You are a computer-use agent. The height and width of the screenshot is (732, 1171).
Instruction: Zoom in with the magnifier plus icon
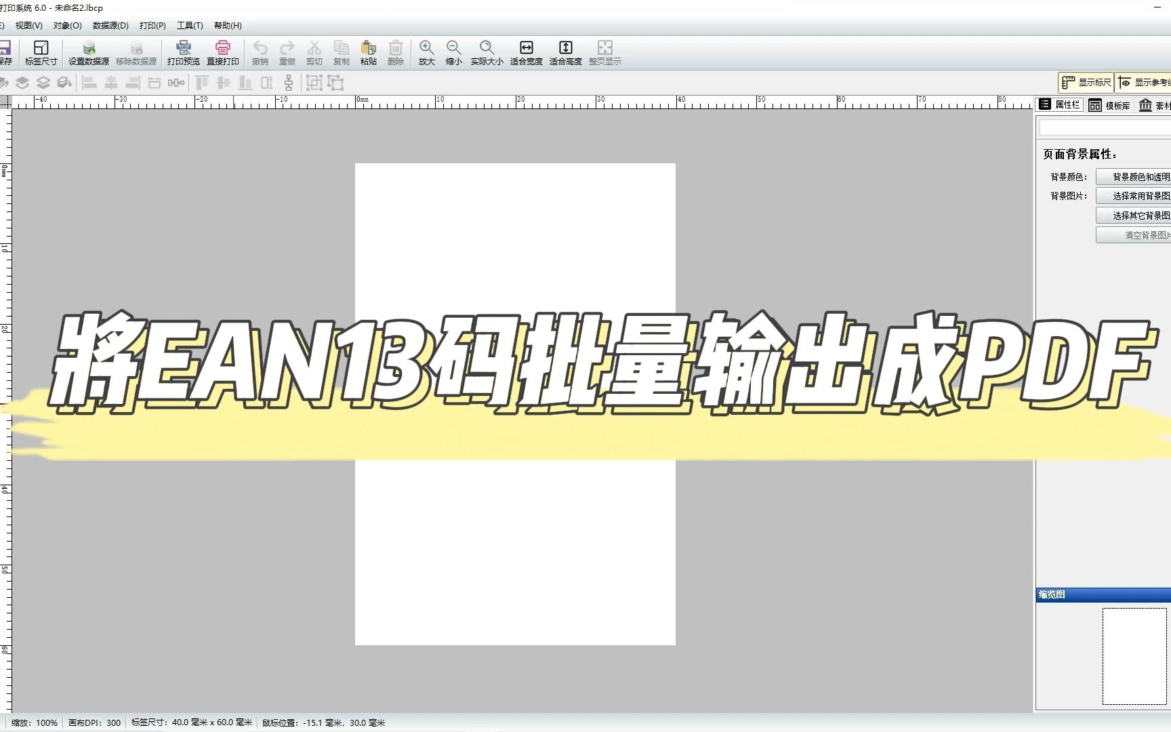pyautogui.click(x=427, y=52)
